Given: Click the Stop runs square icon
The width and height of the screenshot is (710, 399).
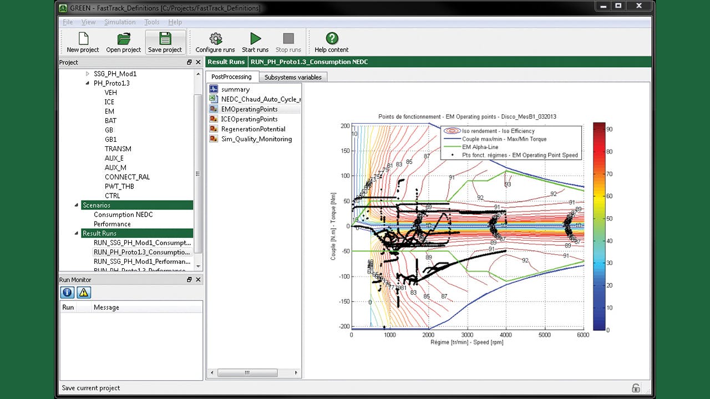Looking at the screenshot, I should pos(288,38).
